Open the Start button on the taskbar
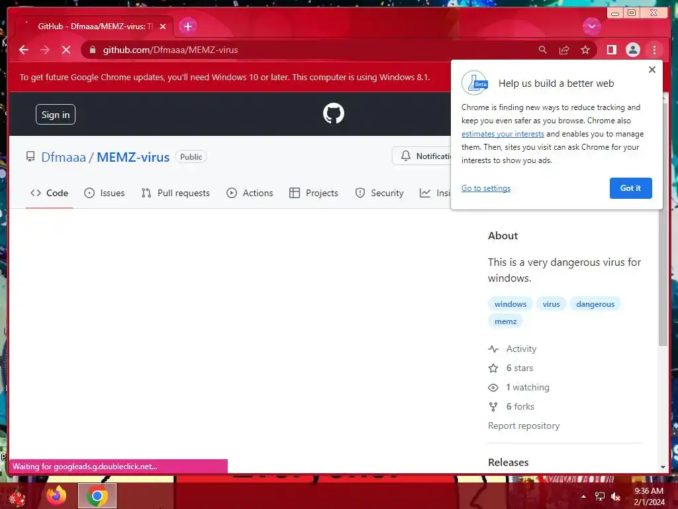678x509 pixels. point(17,497)
